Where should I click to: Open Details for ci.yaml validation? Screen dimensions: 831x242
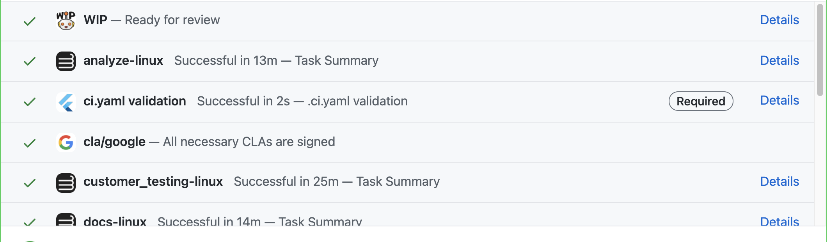tap(779, 100)
